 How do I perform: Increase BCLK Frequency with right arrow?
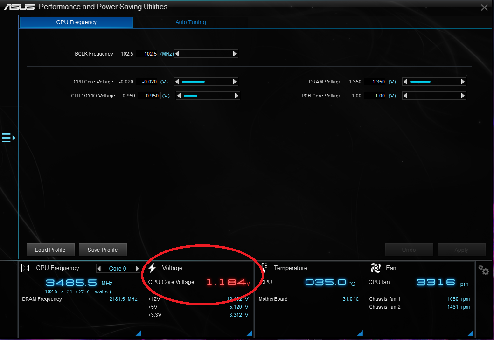click(x=235, y=54)
